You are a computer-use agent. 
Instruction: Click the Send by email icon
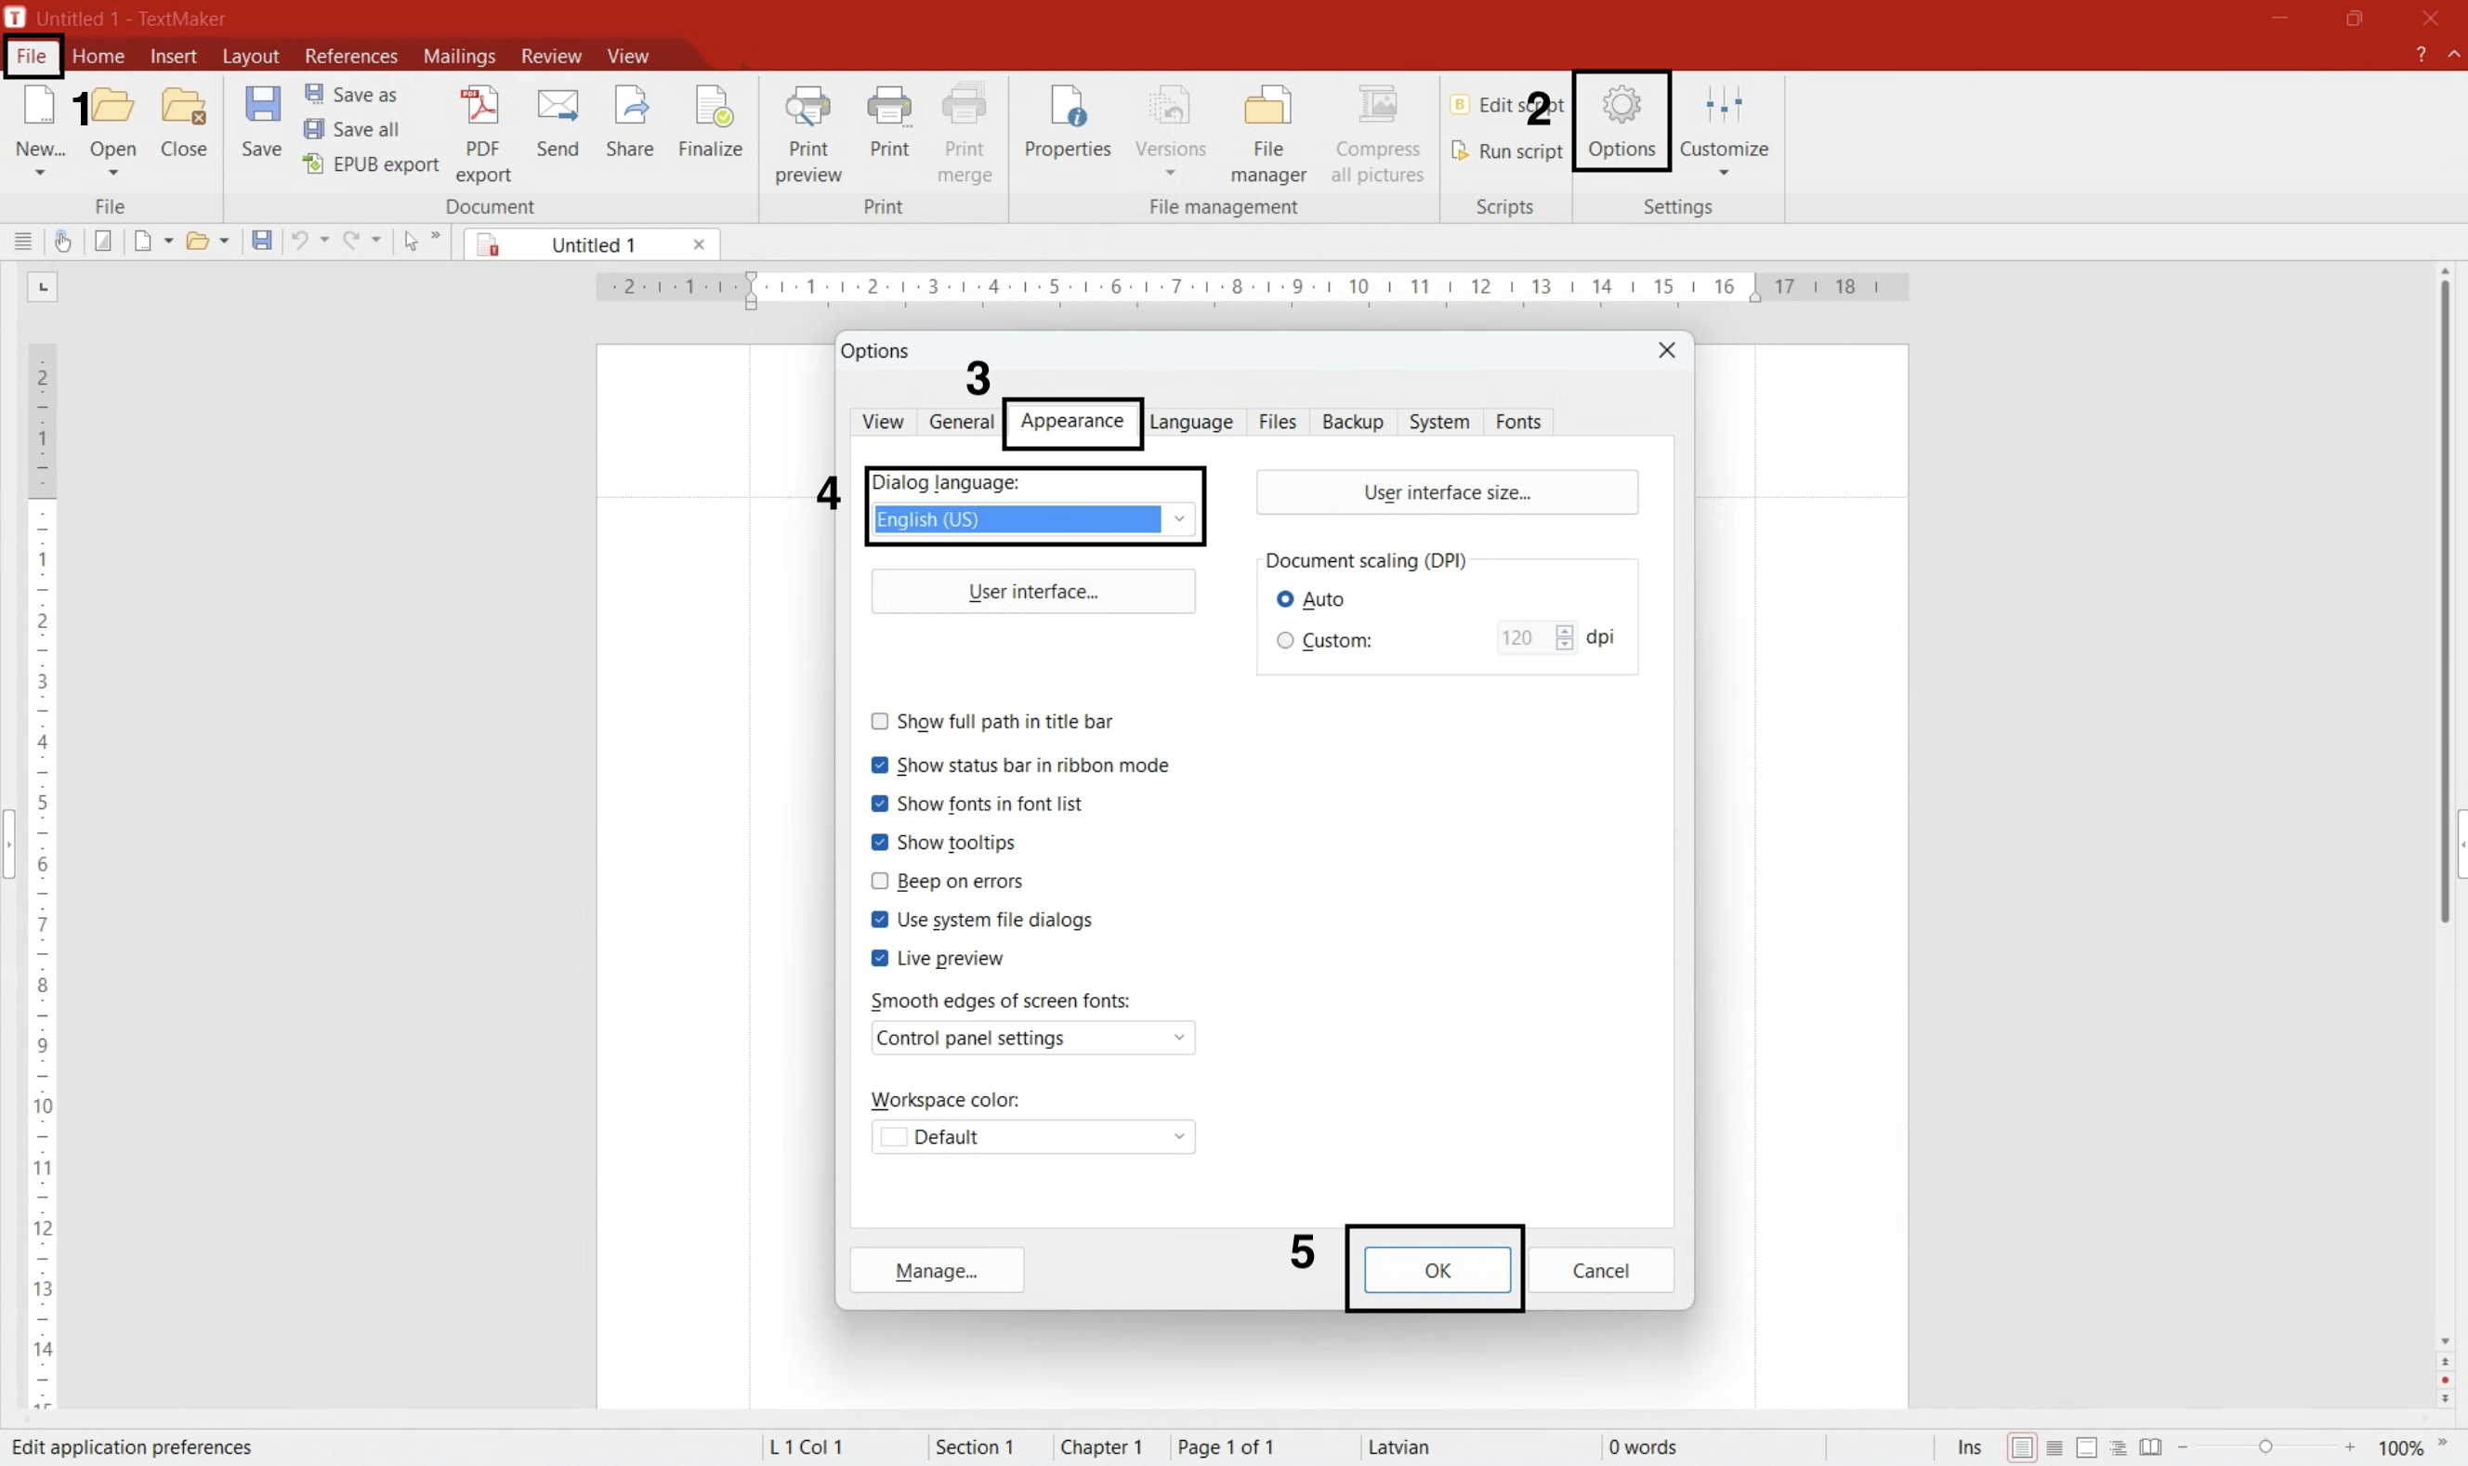(x=558, y=107)
